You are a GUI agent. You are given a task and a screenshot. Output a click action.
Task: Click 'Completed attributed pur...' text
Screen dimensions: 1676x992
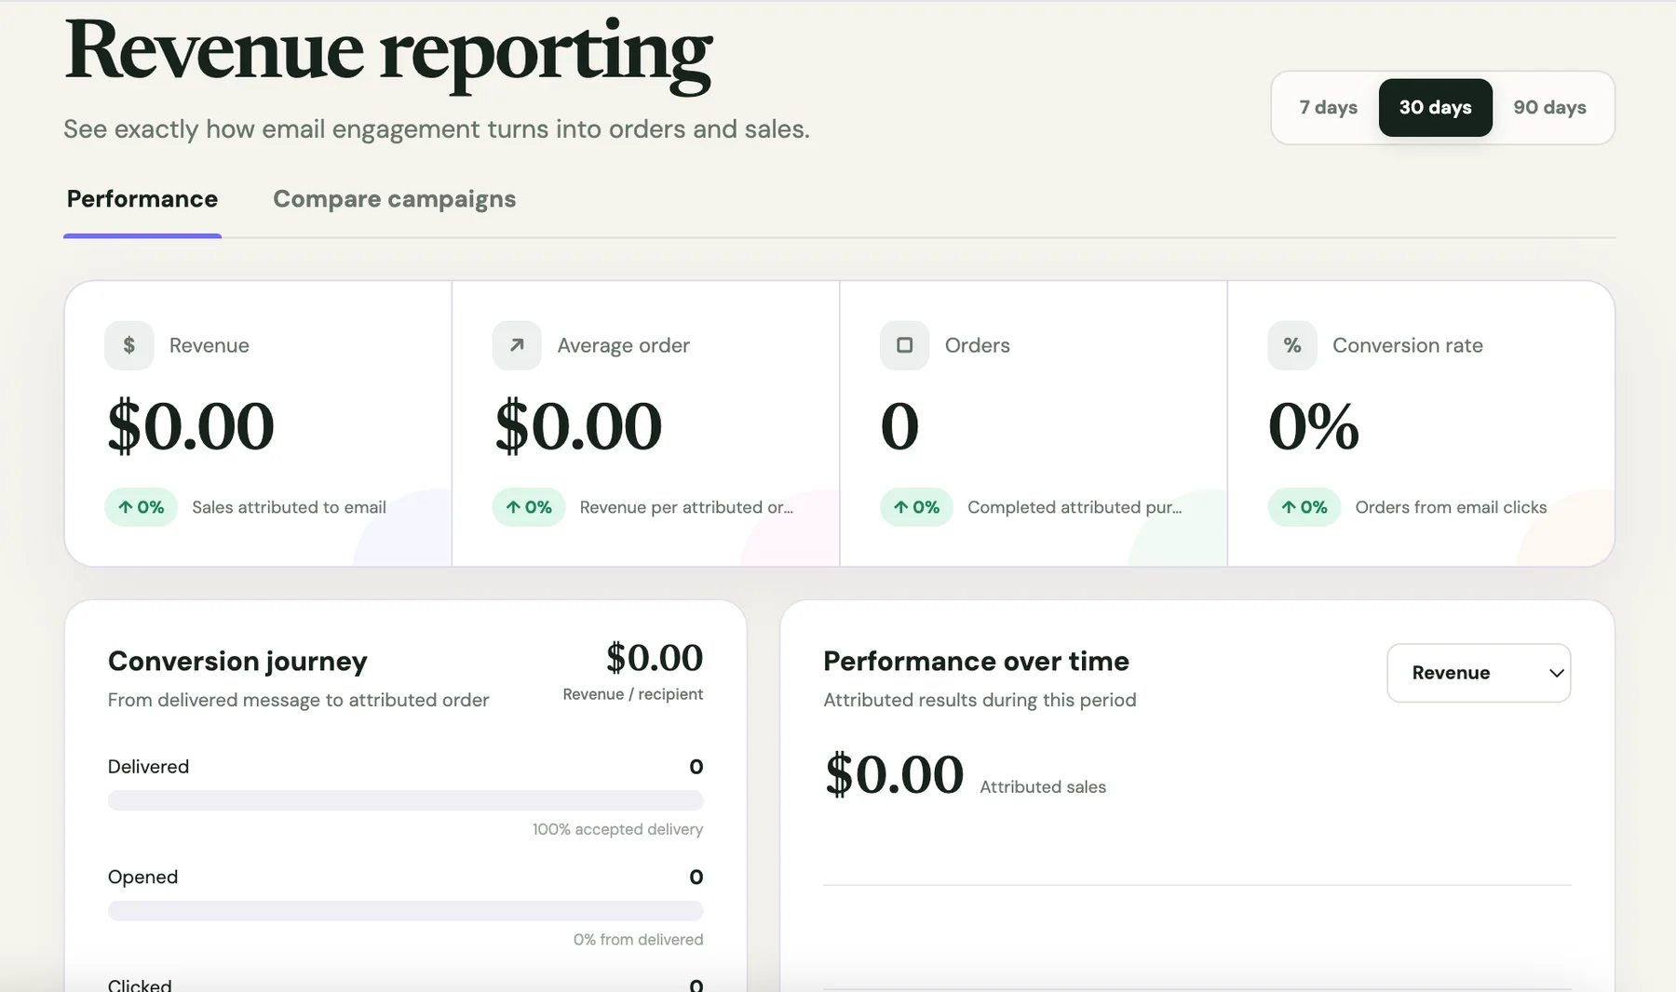tap(1075, 507)
